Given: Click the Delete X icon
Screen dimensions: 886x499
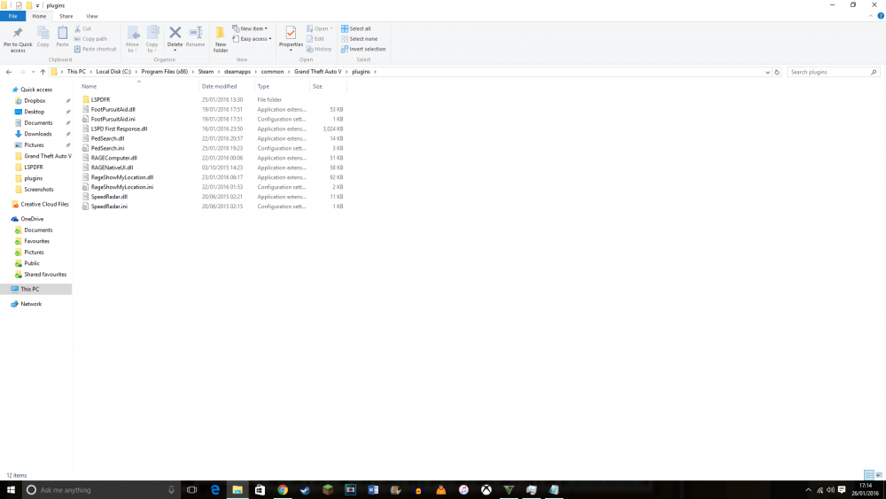Looking at the screenshot, I should coord(175,33).
